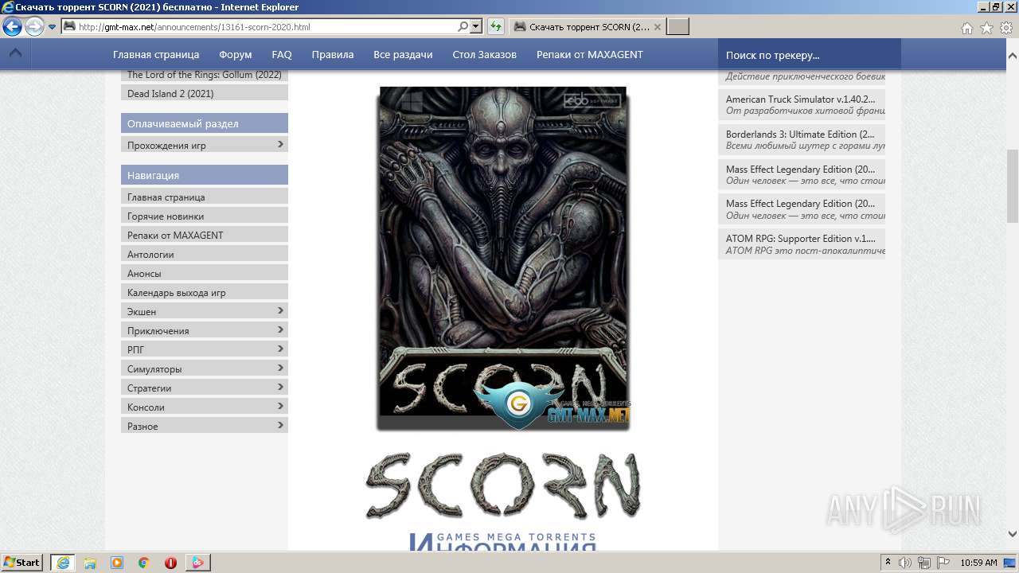Open the File Explorer taskbar icon
The image size is (1019, 573).
pyautogui.click(x=90, y=563)
